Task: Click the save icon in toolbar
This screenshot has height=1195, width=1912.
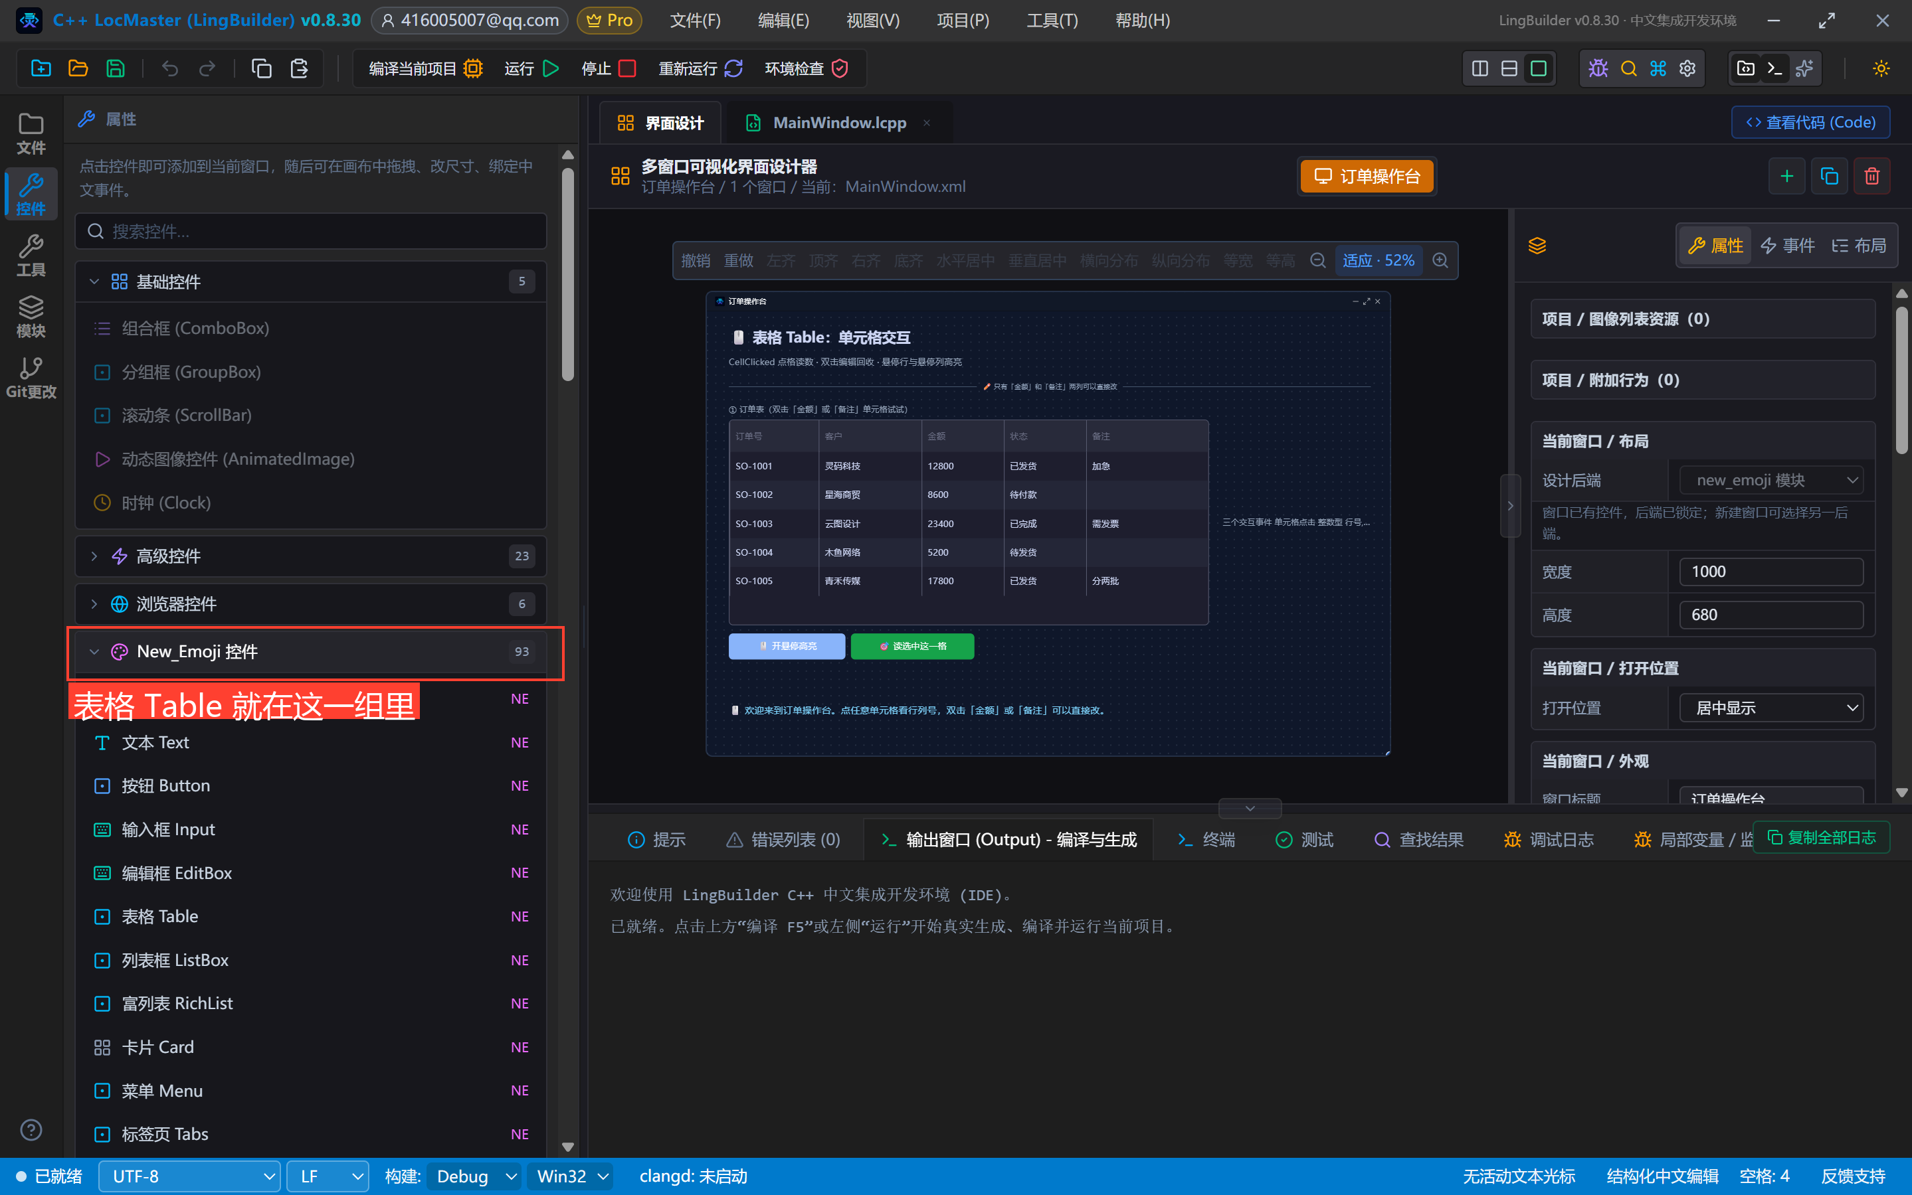Action: (x=116, y=69)
